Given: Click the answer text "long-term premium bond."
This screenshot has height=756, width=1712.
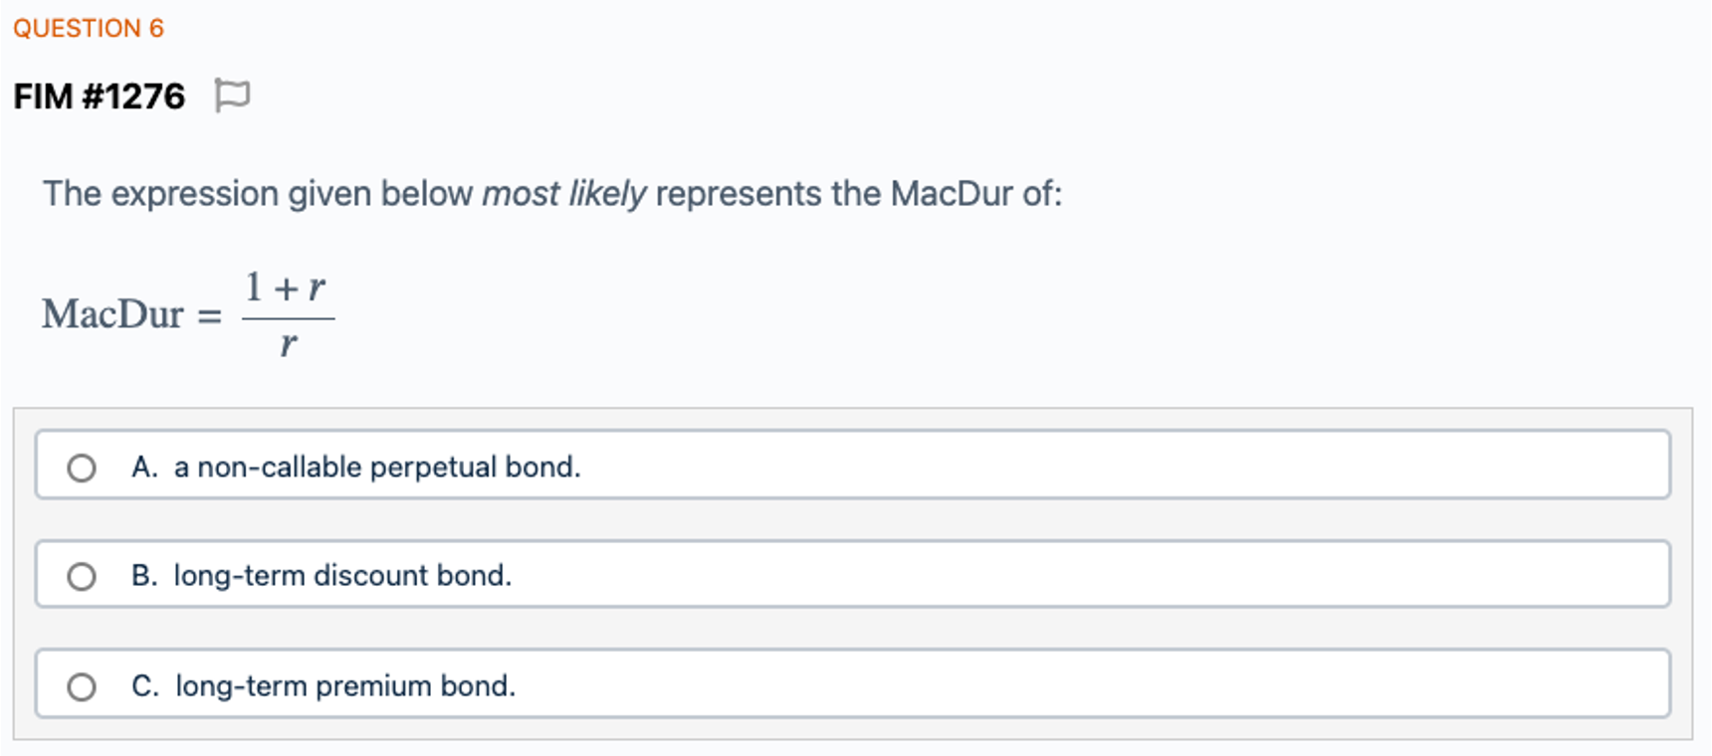Looking at the screenshot, I should click(345, 686).
